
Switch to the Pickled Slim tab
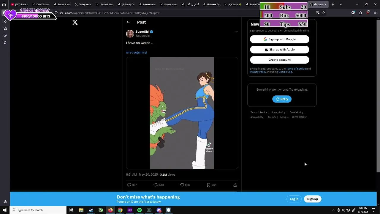click(104, 4)
